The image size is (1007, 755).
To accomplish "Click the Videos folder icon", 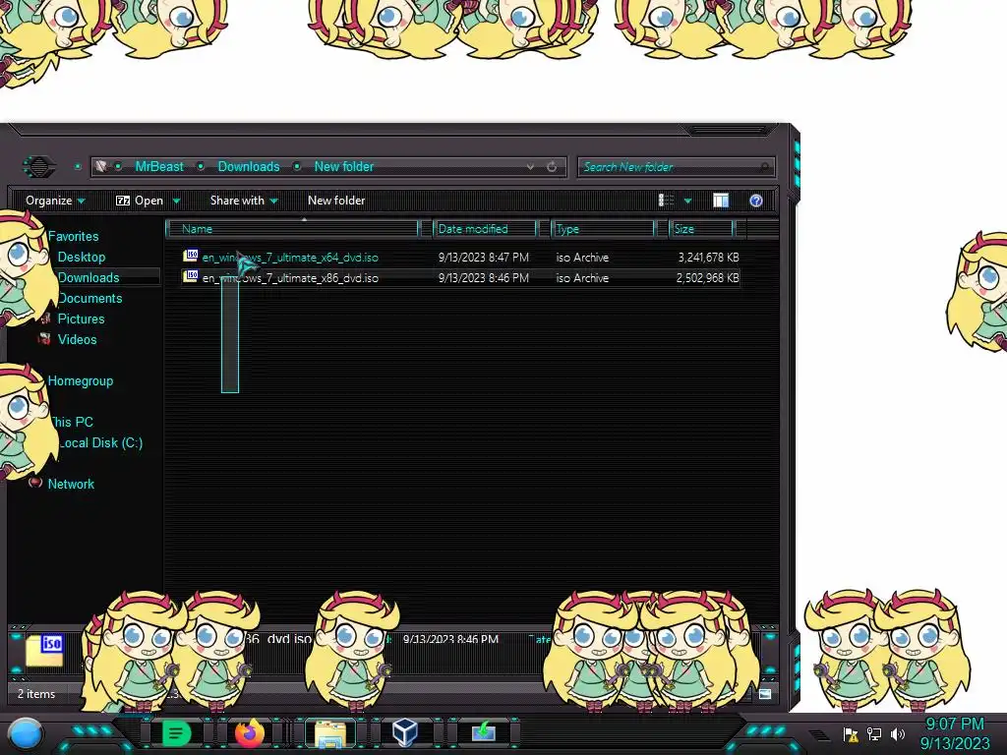I will [x=44, y=339].
